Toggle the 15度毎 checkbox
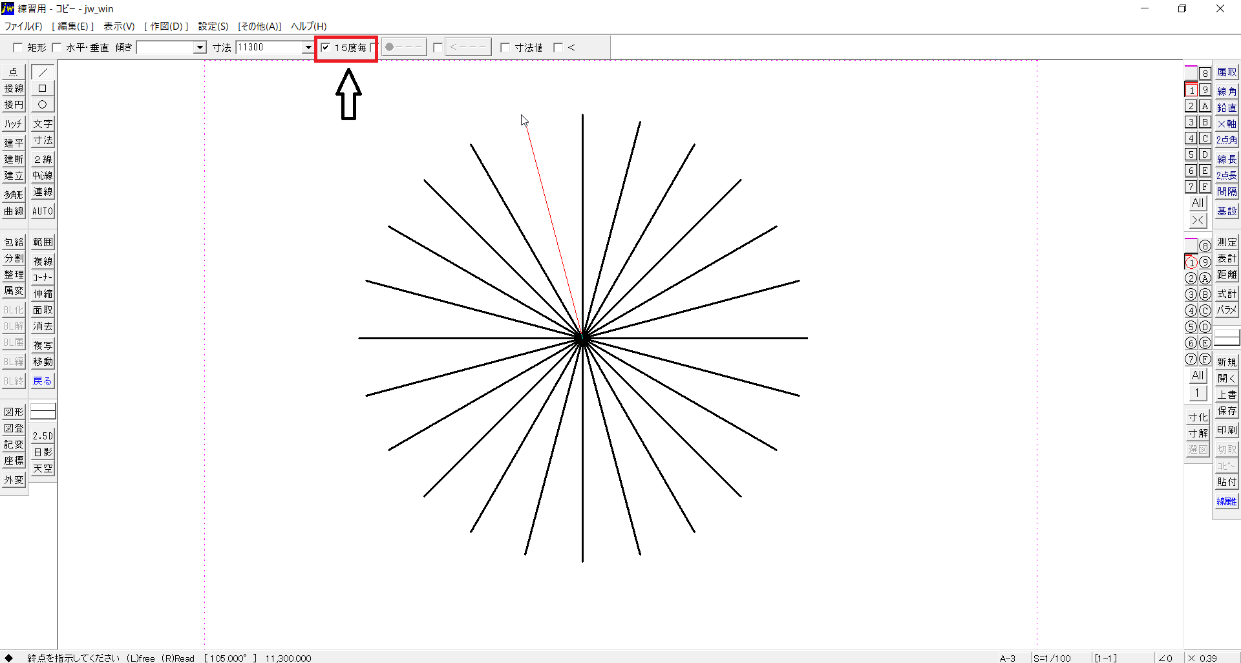 tap(326, 48)
